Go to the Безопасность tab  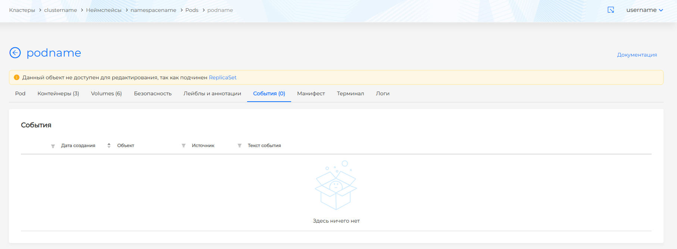coord(153,93)
